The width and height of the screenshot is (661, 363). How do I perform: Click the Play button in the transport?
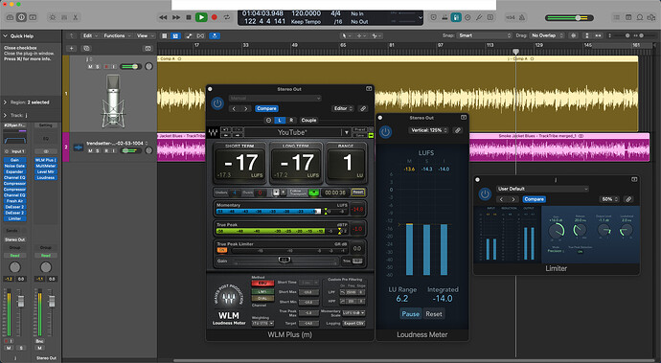point(201,17)
